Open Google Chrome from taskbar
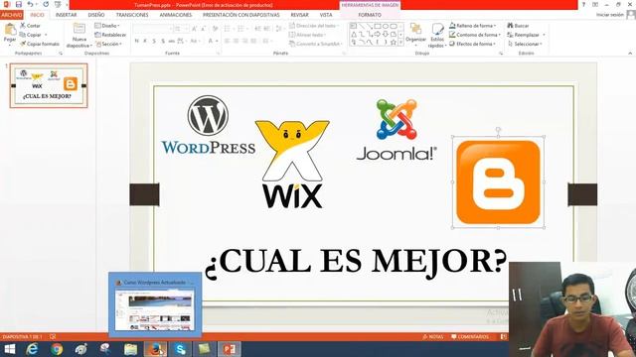Screen dimensions: 636x357 tap(57, 349)
